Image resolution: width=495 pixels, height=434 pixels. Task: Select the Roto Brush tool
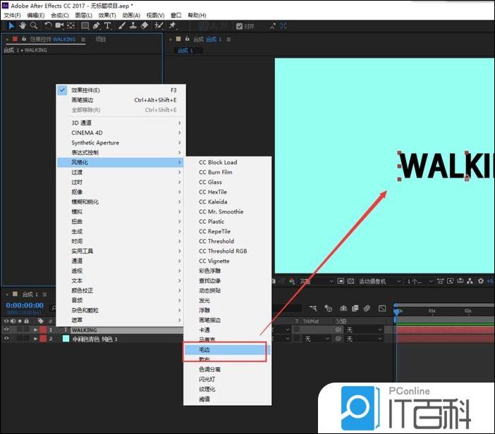click(159, 26)
